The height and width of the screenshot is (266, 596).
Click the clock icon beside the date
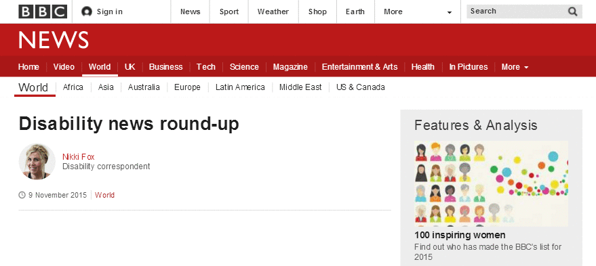[22, 195]
